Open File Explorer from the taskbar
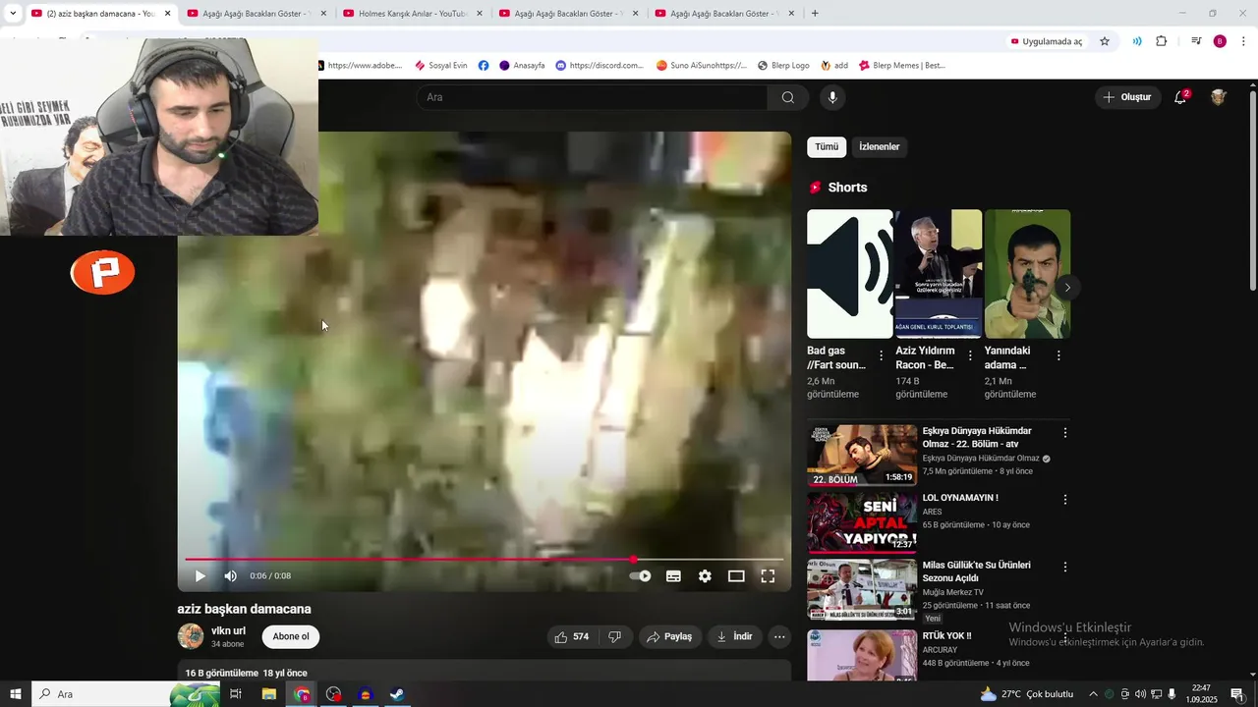This screenshot has height=707, width=1258. [x=269, y=694]
